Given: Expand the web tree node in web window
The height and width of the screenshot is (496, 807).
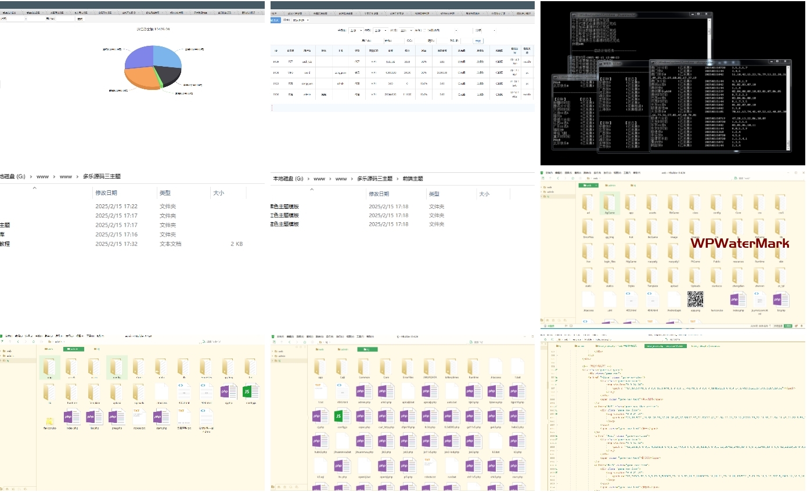Looking at the screenshot, I should [x=547, y=187].
